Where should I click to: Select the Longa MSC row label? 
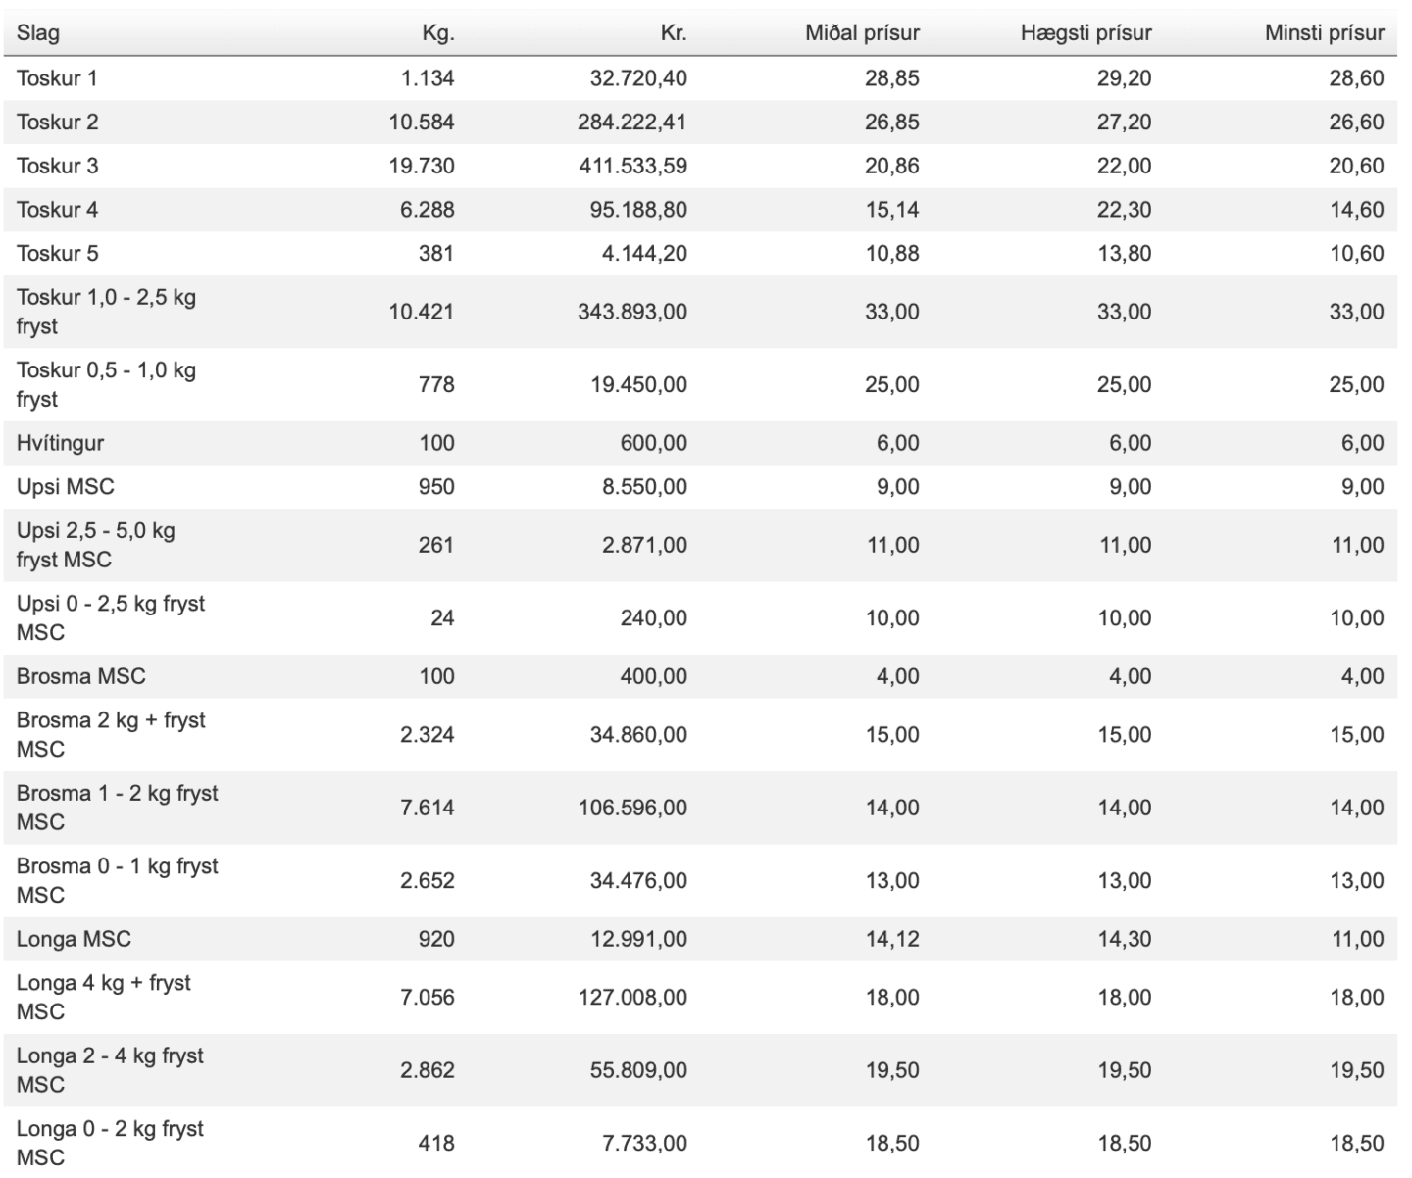(74, 939)
